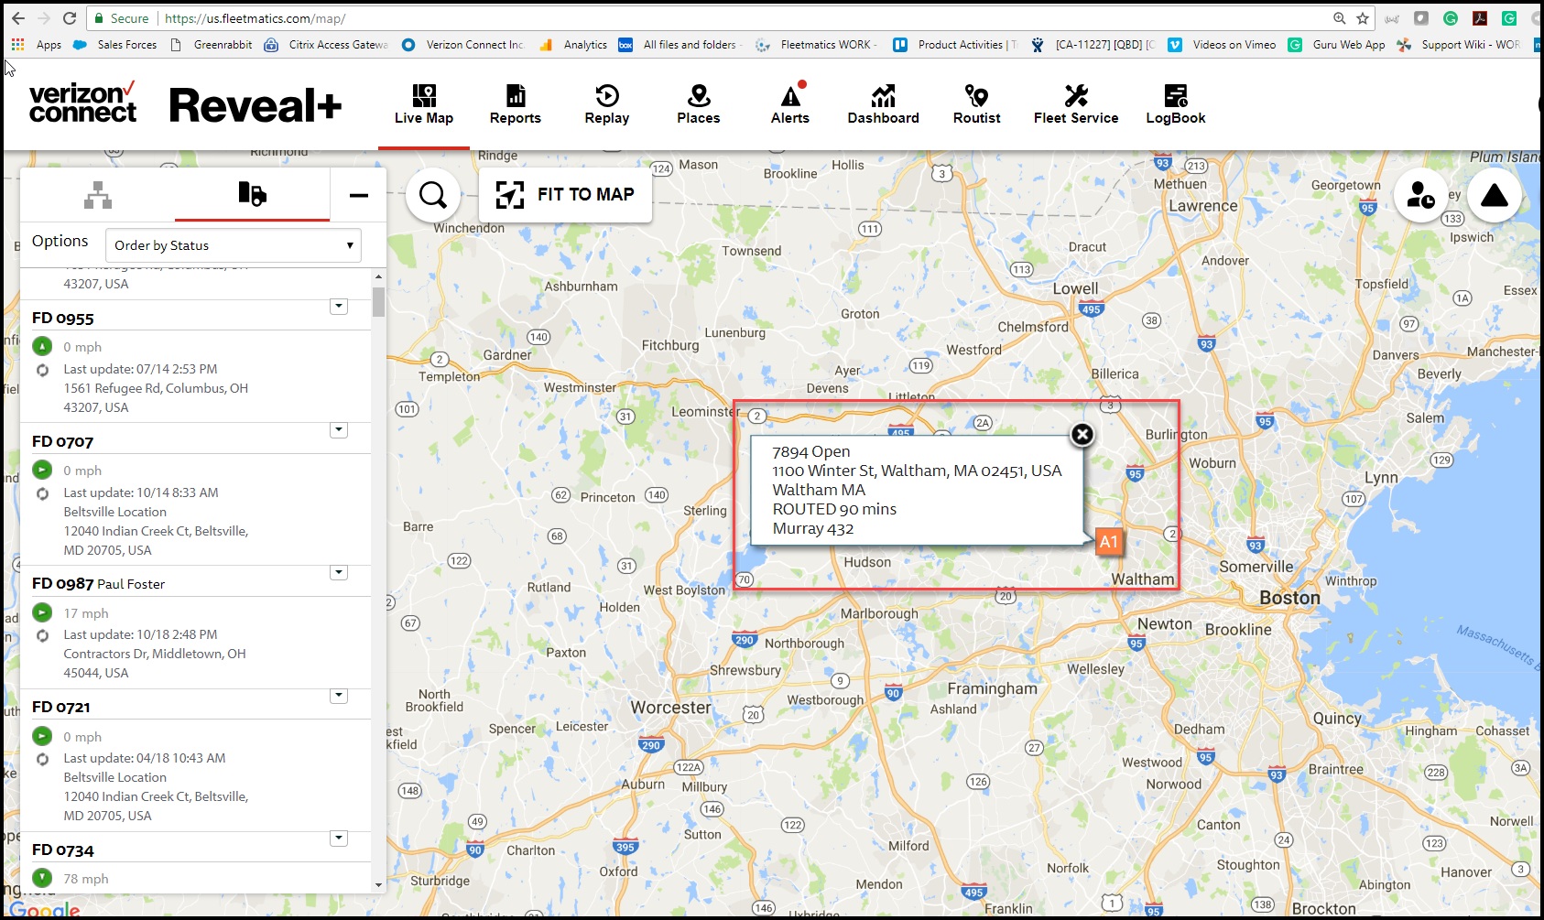Click the black triangle map button

click(1495, 195)
